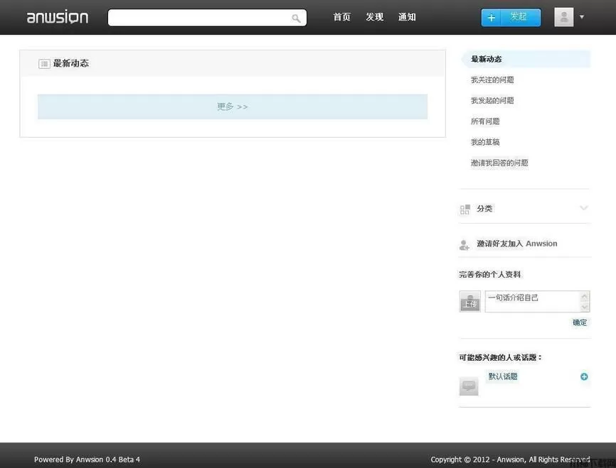
Task: Expand the 分类 section chevron
Action: point(584,208)
